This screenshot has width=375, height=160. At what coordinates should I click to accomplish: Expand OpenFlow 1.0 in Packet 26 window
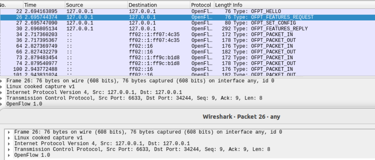click(11, 155)
